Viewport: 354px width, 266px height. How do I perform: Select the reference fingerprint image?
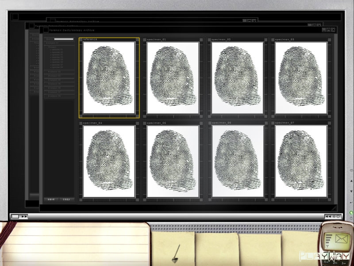point(109,78)
